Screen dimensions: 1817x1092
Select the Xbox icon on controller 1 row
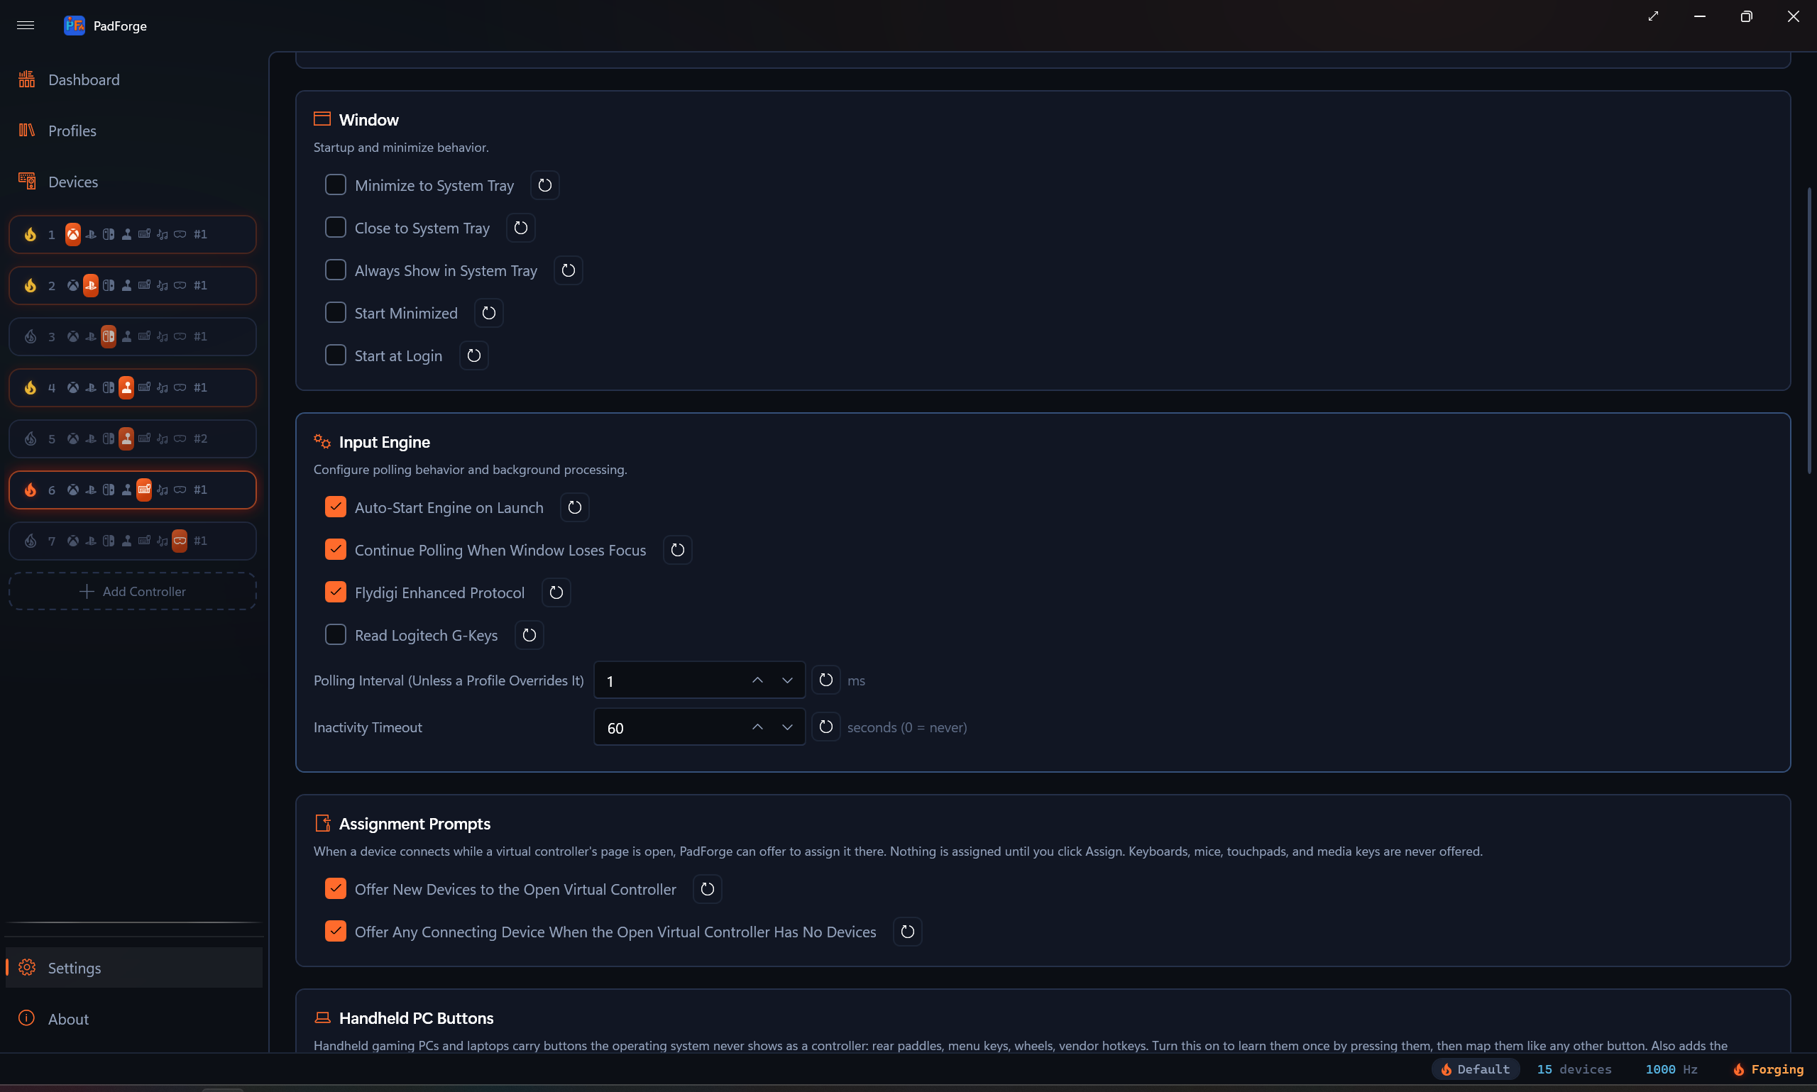pos(73,234)
